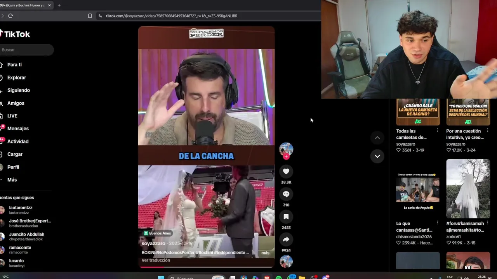Open the soyazzaro profile from the video caption
Image resolution: width=497 pixels, height=279 pixels.
[x=153, y=243]
